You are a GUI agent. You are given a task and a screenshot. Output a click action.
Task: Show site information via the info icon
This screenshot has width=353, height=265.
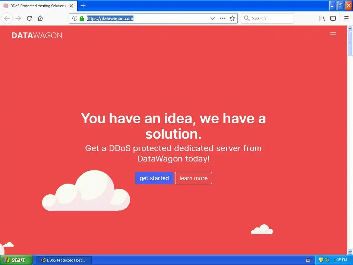coord(75,18)
